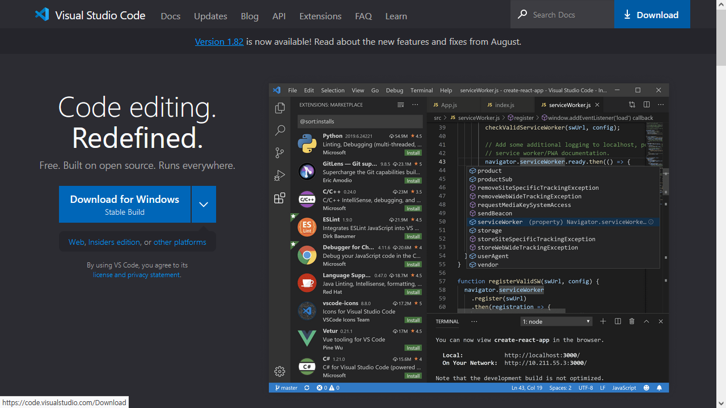The width and height of the screenshot is (726, 408).
Task: Open the Blog navigation link
Action: [x=250, y=16]
